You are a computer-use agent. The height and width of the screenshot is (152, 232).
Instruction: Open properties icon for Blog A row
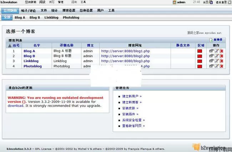tap(211, 51)
